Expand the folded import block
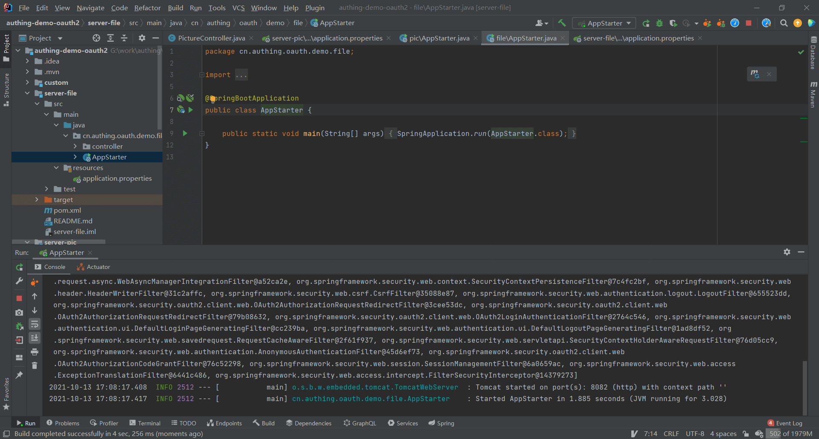This screenshot has height=439, width=819. coord(202,75)
